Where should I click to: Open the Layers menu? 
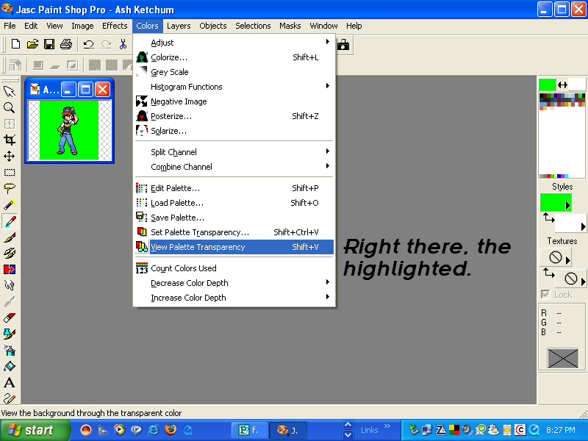(179, 26)
